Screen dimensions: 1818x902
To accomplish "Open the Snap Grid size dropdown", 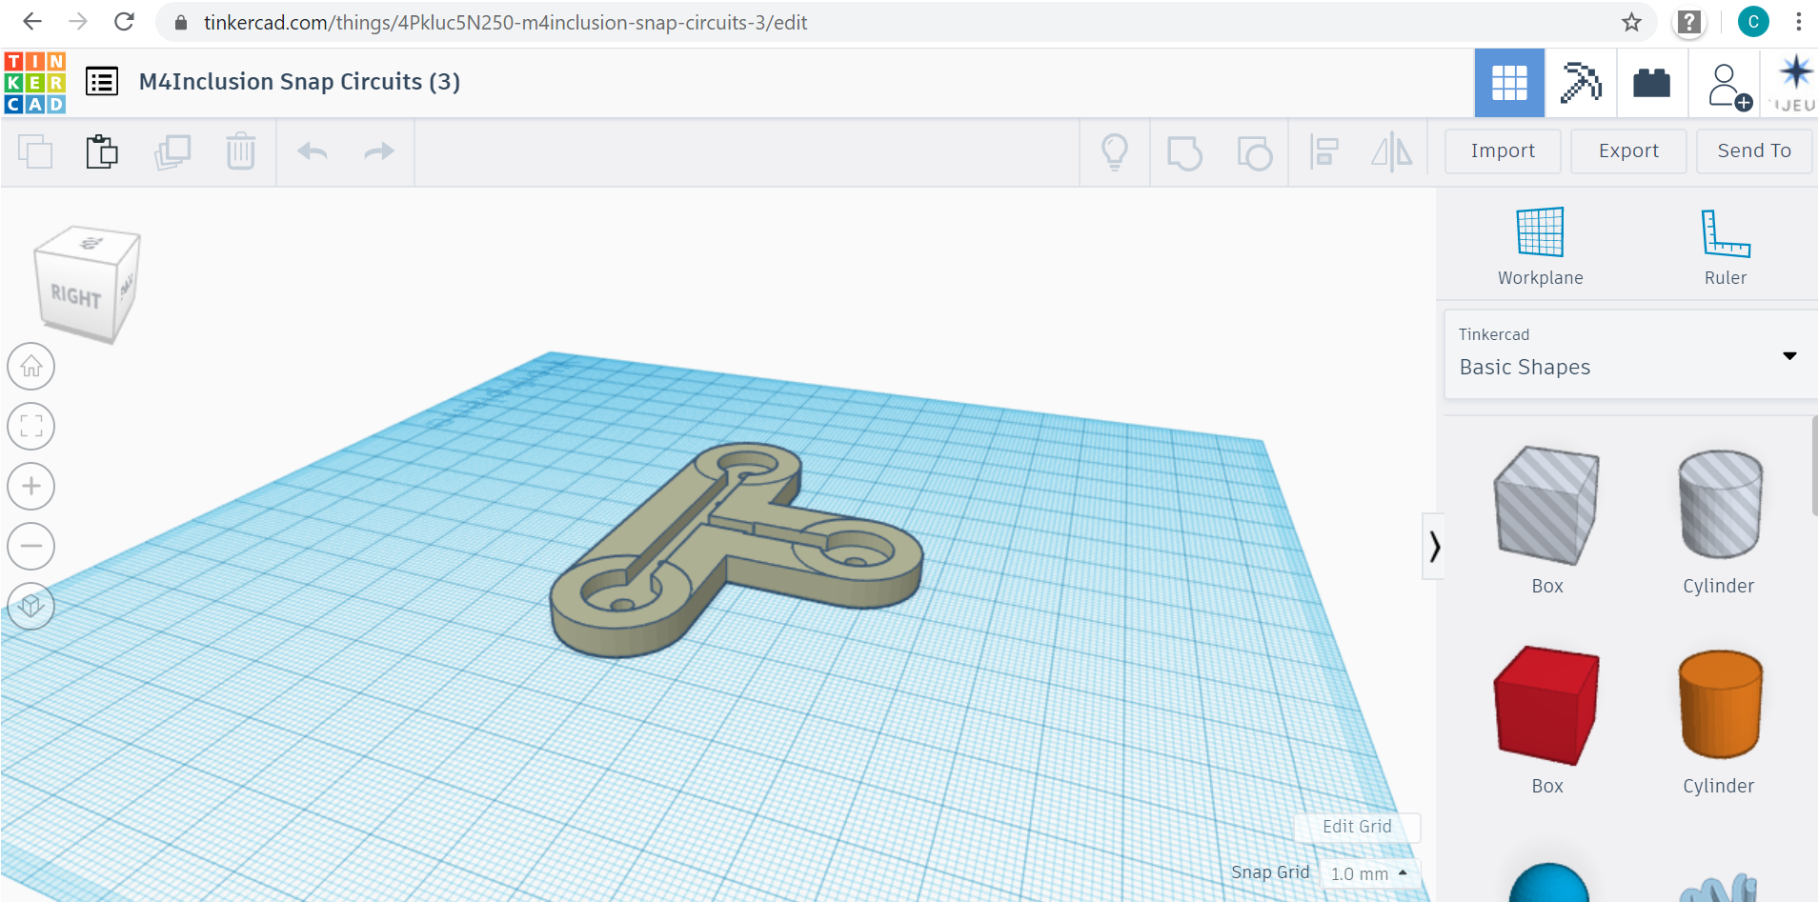I will pyautogui.click(x=1369, y=873).
